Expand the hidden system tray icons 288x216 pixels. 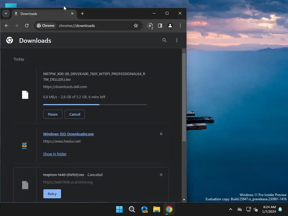pyautogui.click(x=231, y=209)
